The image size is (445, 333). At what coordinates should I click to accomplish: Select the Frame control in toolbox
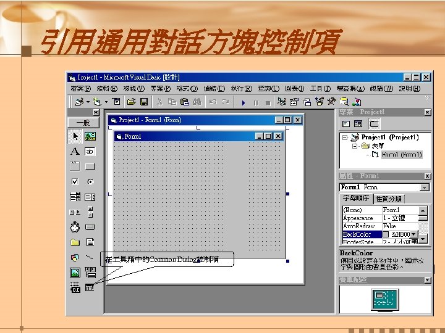click(75, 166)
